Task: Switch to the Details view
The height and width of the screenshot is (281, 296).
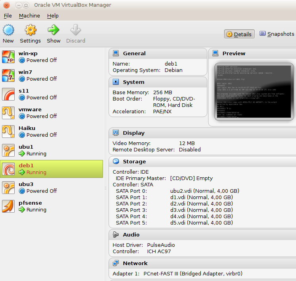Action: [239, 34]
